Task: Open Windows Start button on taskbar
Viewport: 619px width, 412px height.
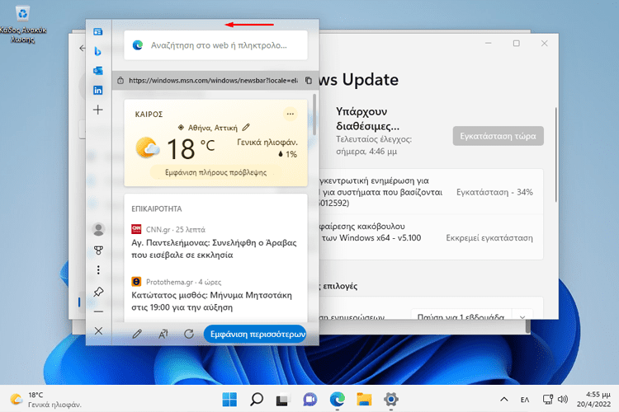Action: click(229, 400)
